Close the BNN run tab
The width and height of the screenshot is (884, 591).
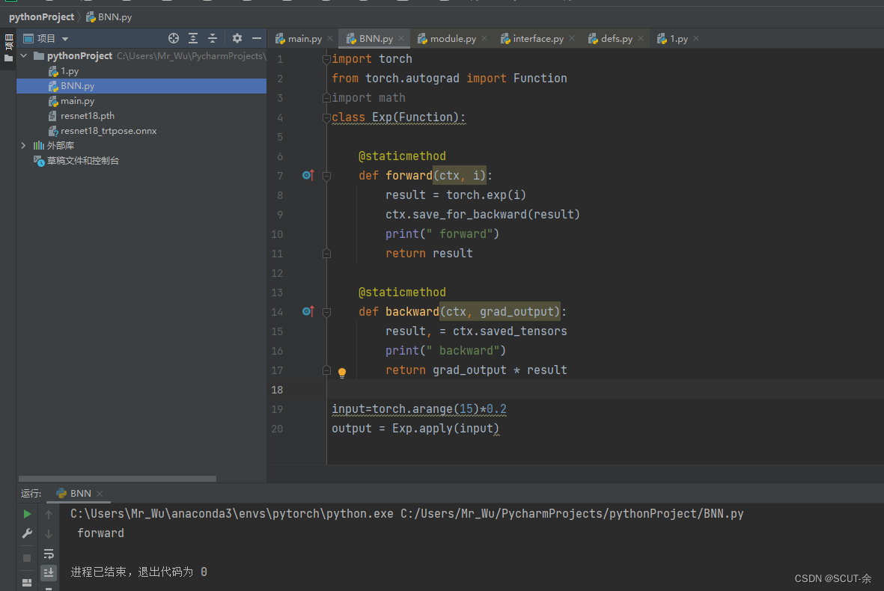100,494
